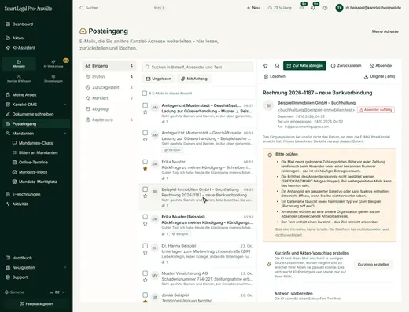The image size is (409, 312).
Task: Click Löschen in the mail toolbar
Action: pyautogui.click(x=275, y=76)
